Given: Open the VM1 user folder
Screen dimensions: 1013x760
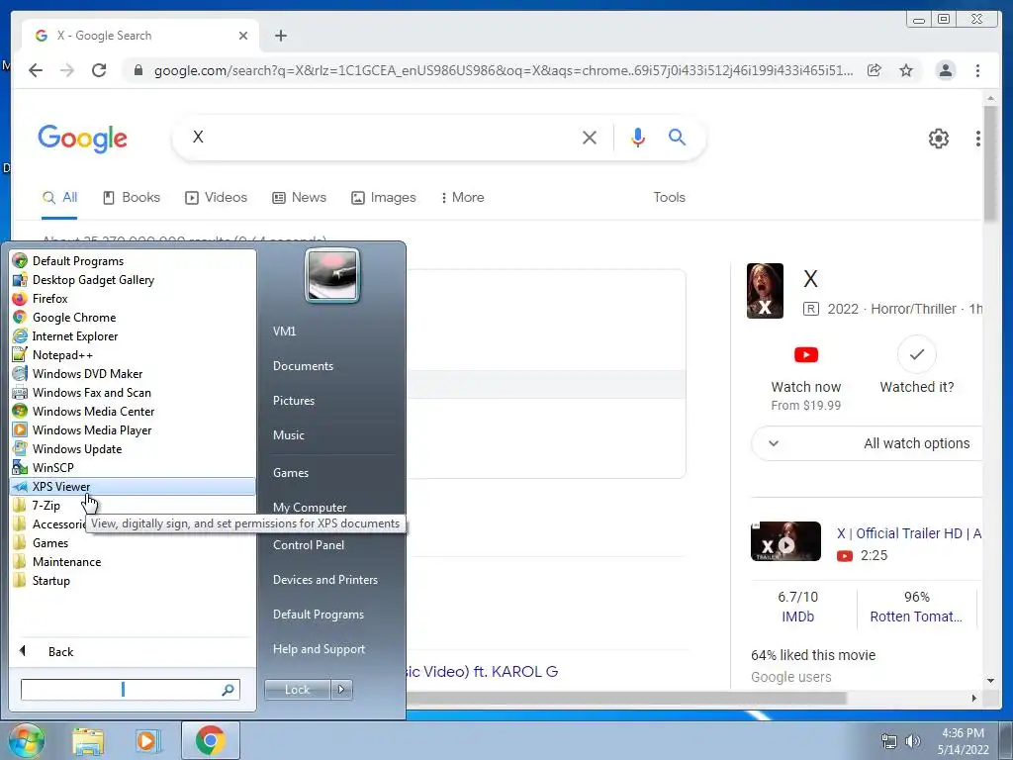Looking at the screenshot, I should [x=284, y=331].
